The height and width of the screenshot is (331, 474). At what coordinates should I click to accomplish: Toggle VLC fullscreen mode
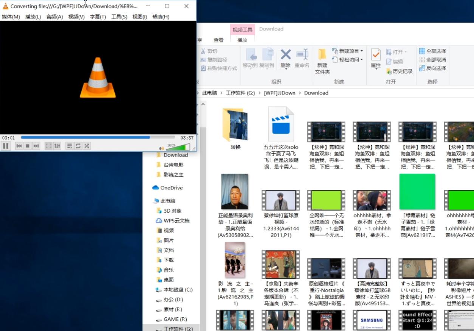coord(48,146)
